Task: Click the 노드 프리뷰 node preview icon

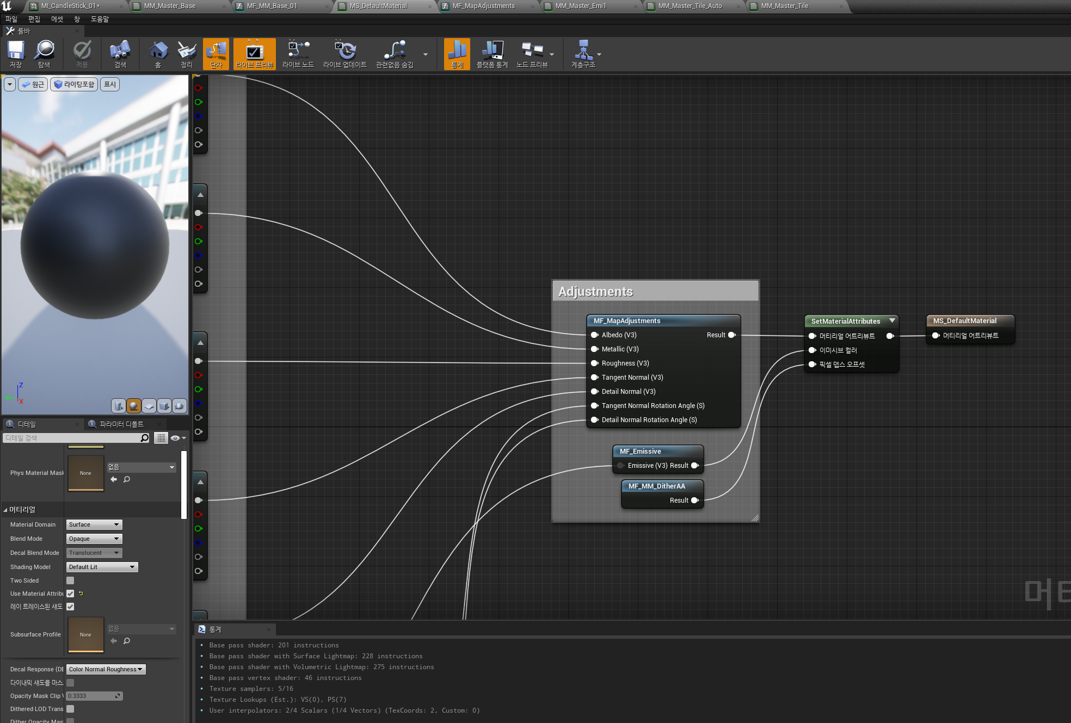Action: [x=532, y=54]
